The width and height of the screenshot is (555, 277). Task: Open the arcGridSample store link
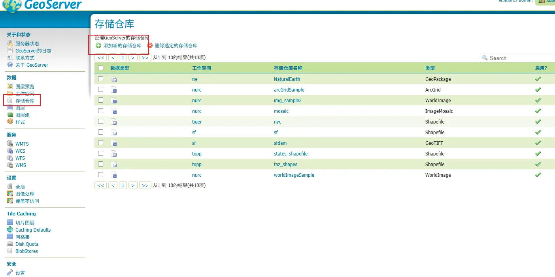coord(289,90)
